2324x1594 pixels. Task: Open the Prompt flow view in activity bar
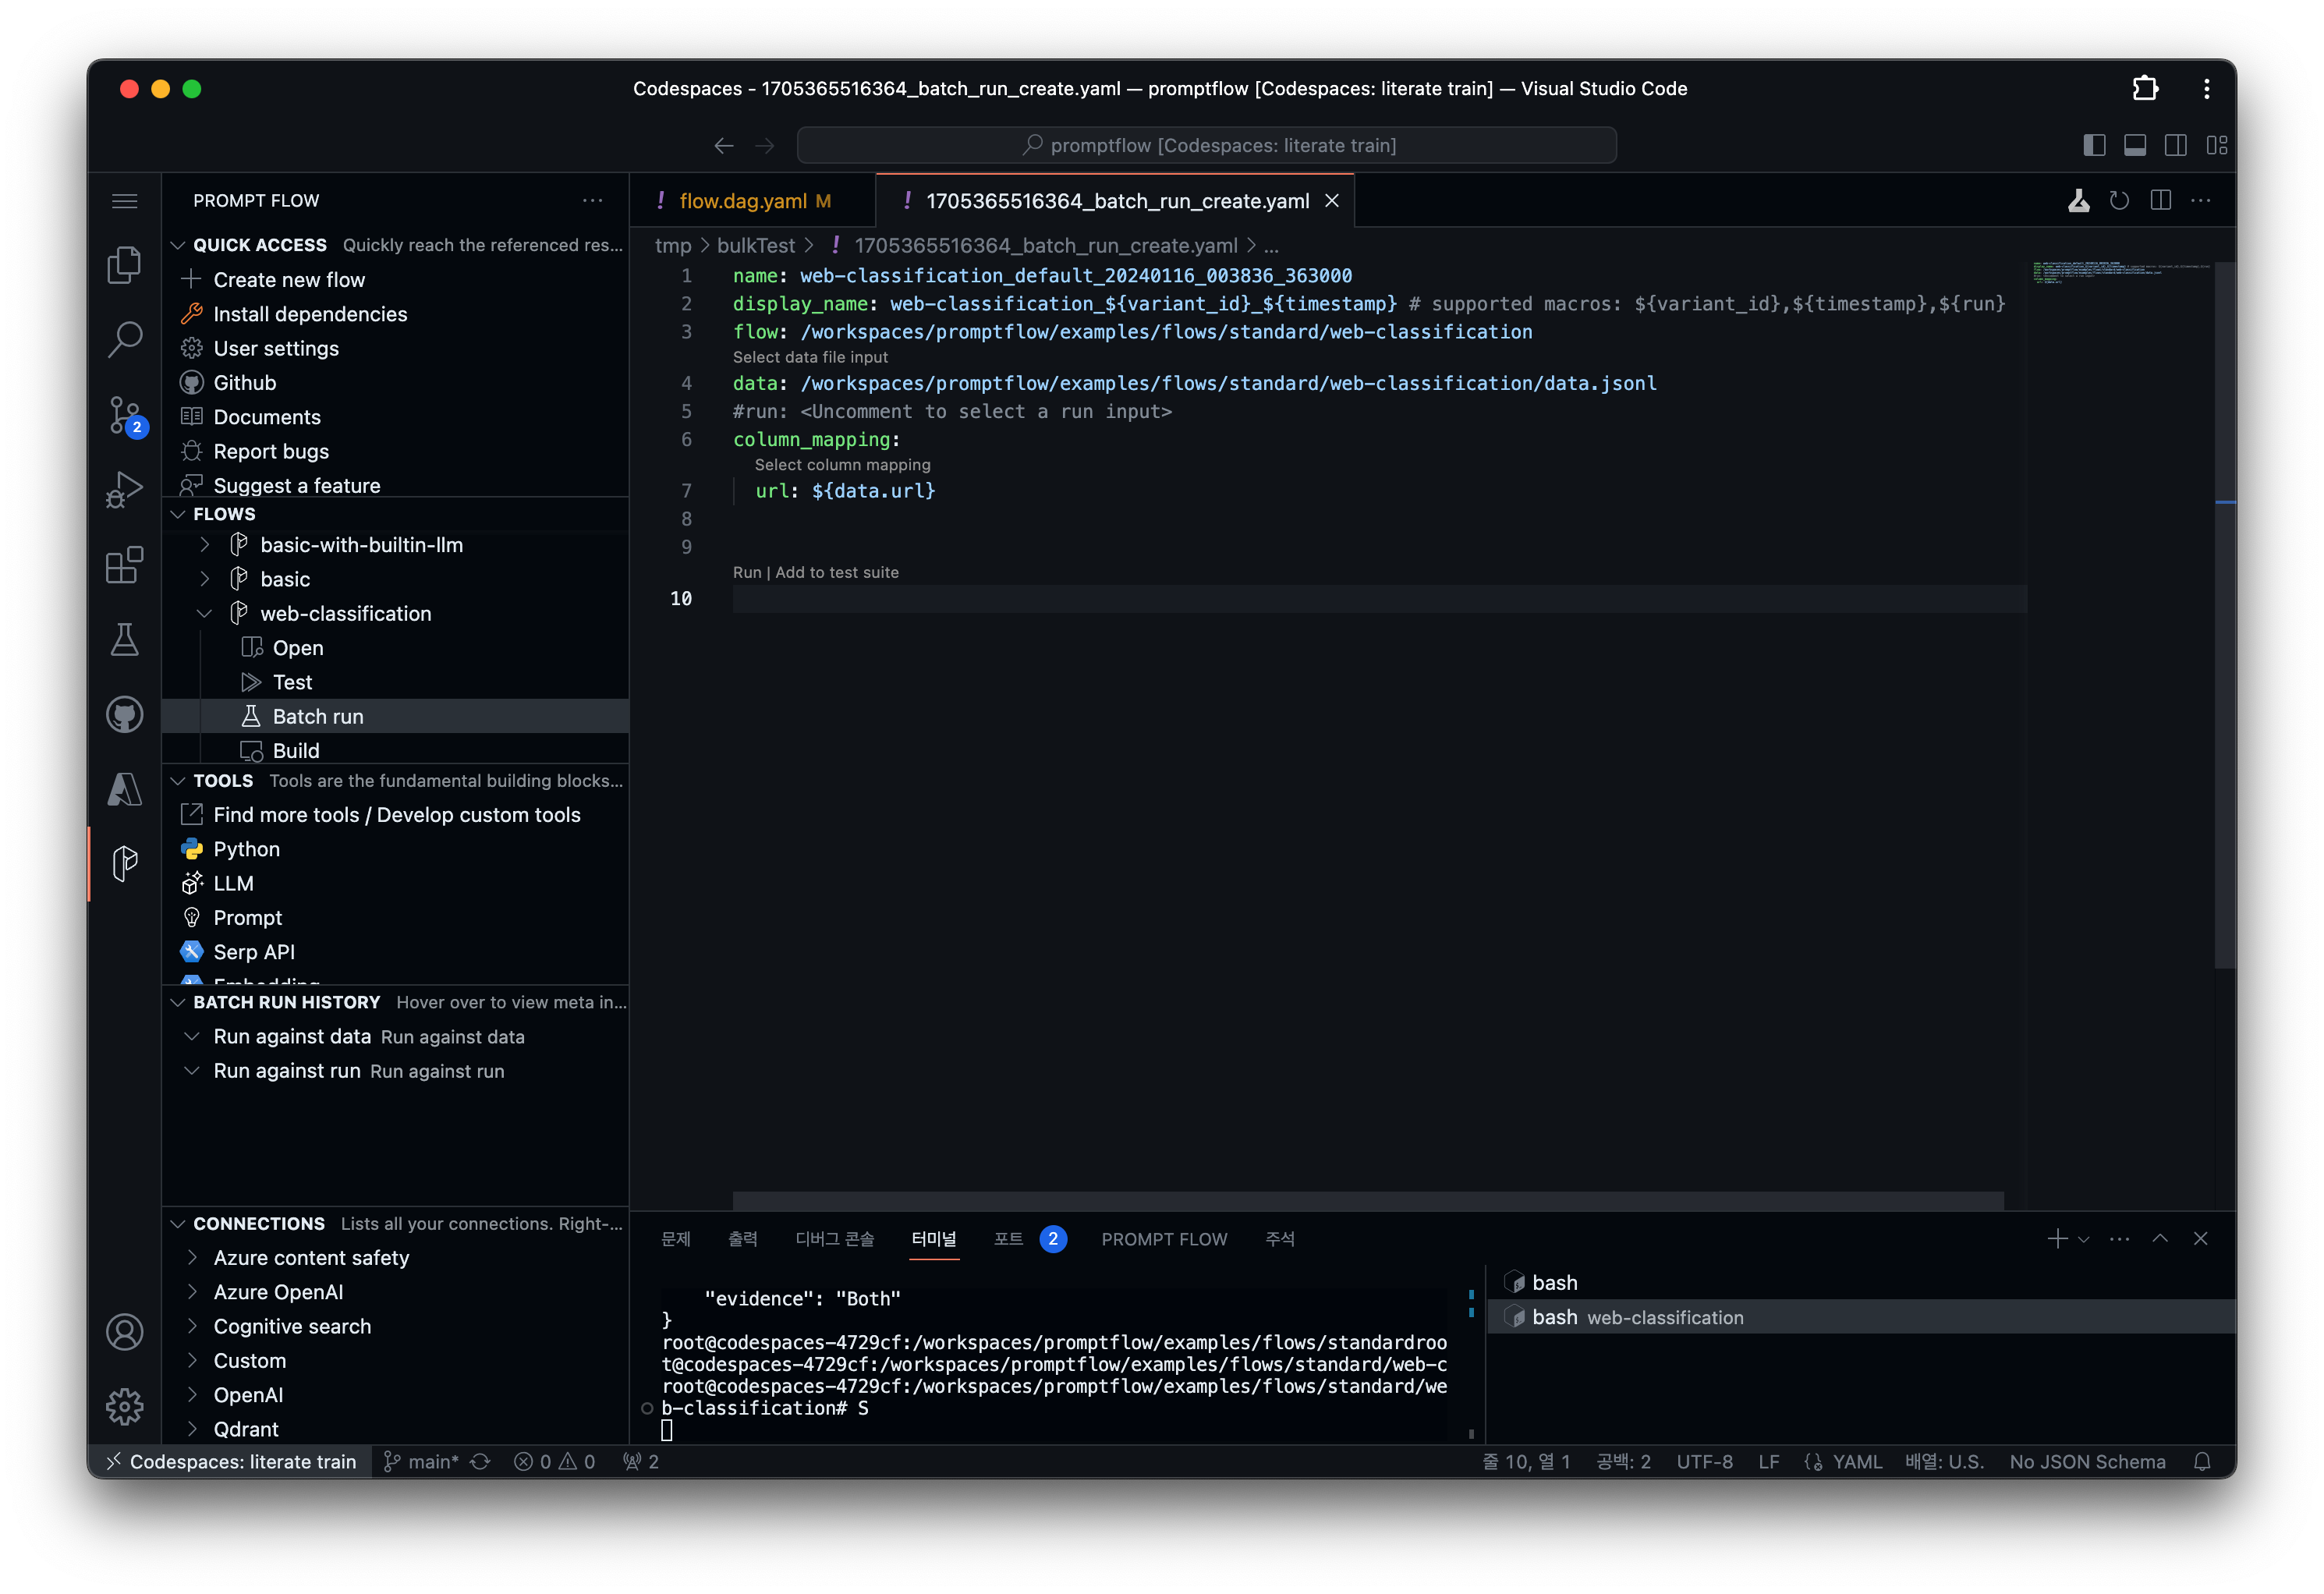click(124, 864)
